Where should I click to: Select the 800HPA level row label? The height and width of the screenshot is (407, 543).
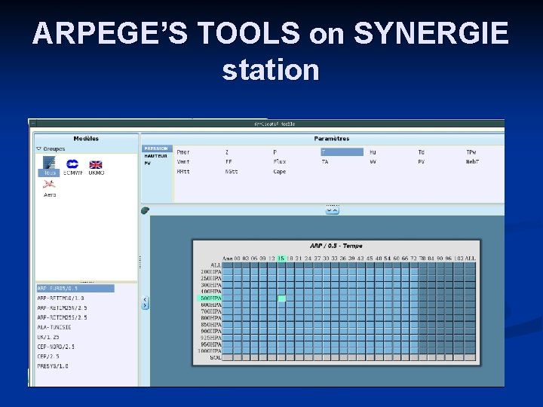point(211,318)
